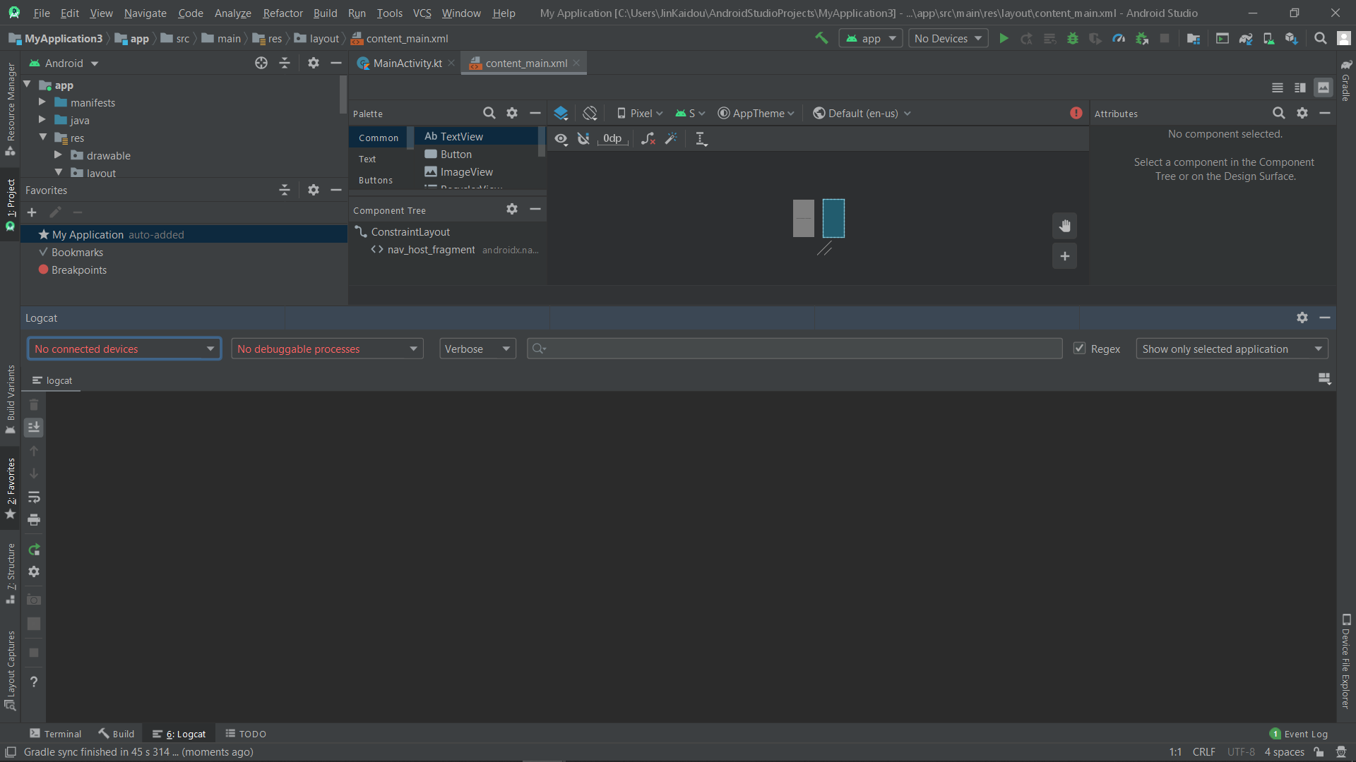Open the SDK Manager icon
Image resolution: width=1356 pixels, height=762 pixels.
point(1291,38)
